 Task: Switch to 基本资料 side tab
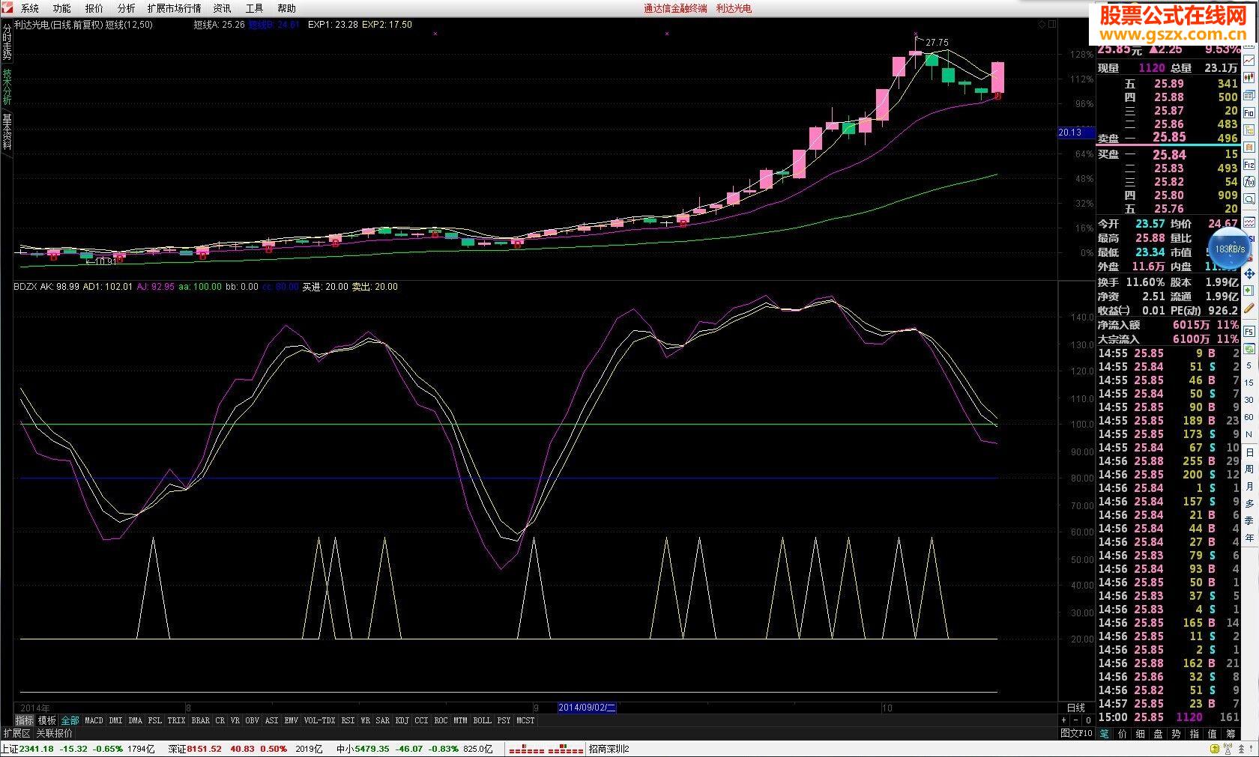(x=7, y=132)
